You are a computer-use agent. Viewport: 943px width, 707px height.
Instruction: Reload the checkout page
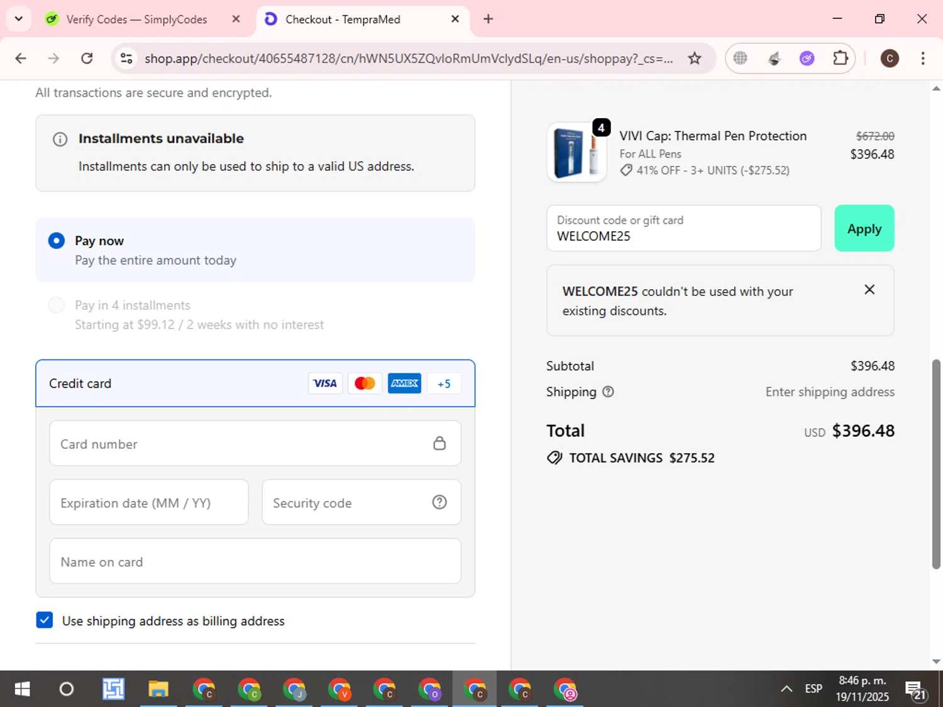[x=87, y=58]
